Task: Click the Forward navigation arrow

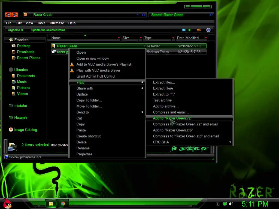Action: 15,15
